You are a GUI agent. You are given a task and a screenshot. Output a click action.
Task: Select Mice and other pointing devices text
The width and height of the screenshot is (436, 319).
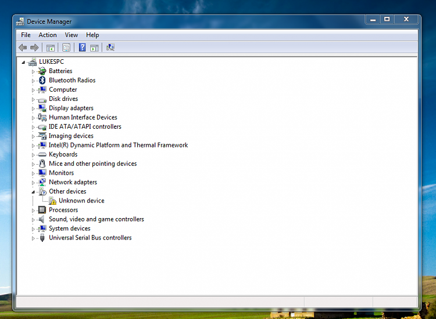[x=92, y=164]
